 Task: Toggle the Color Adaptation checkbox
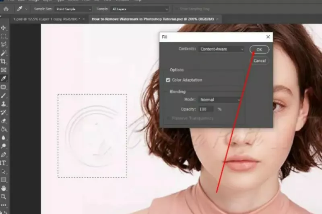click(168, 80)
